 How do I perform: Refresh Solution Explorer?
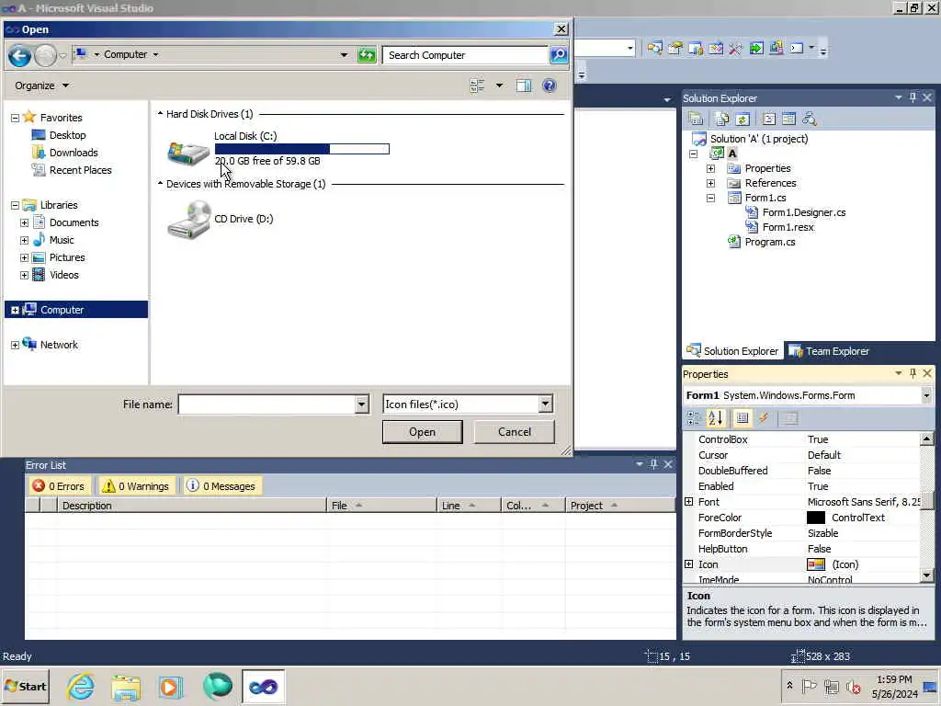743,119
